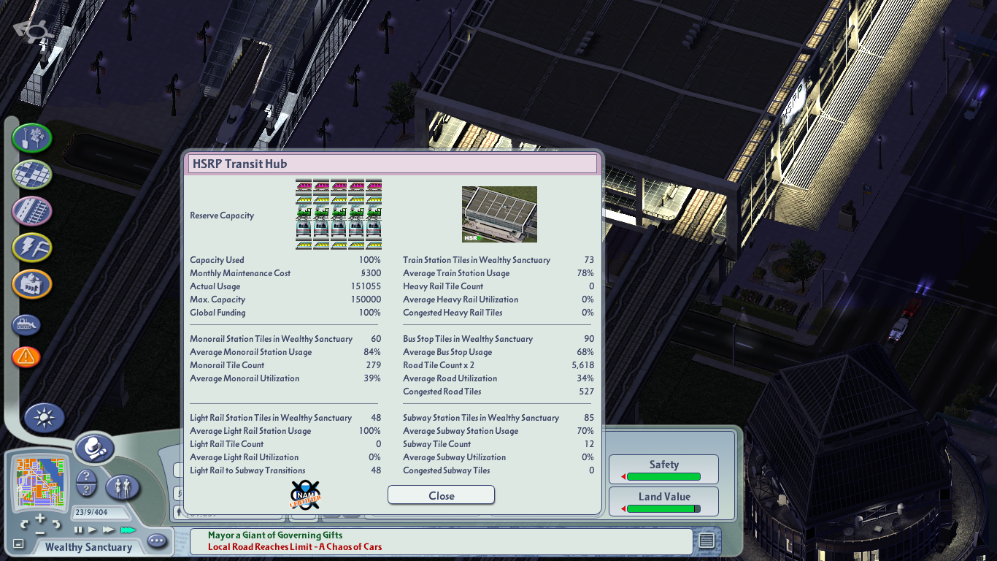997x561 pixels.
Task: Zoom in with the plus button
Action: click(40, 517)
